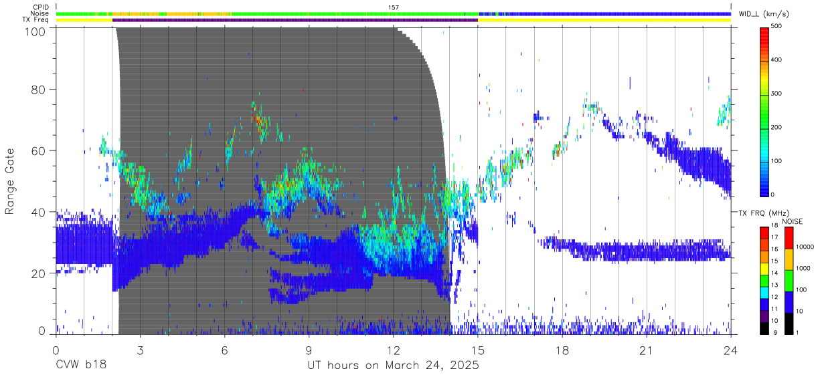Click the '15' tick on TX FRQ legend

[x=776, y=261]
